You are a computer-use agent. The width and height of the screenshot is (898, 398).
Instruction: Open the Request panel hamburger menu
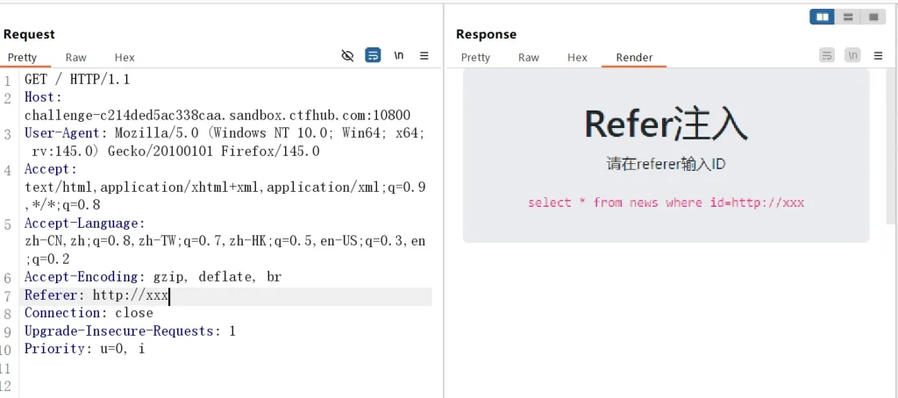point(424,56)
